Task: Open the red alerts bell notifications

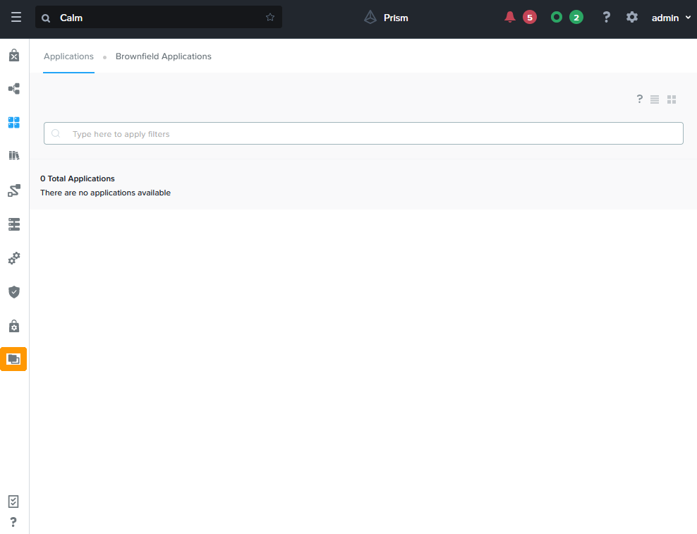Action: [x=510, y=18]
